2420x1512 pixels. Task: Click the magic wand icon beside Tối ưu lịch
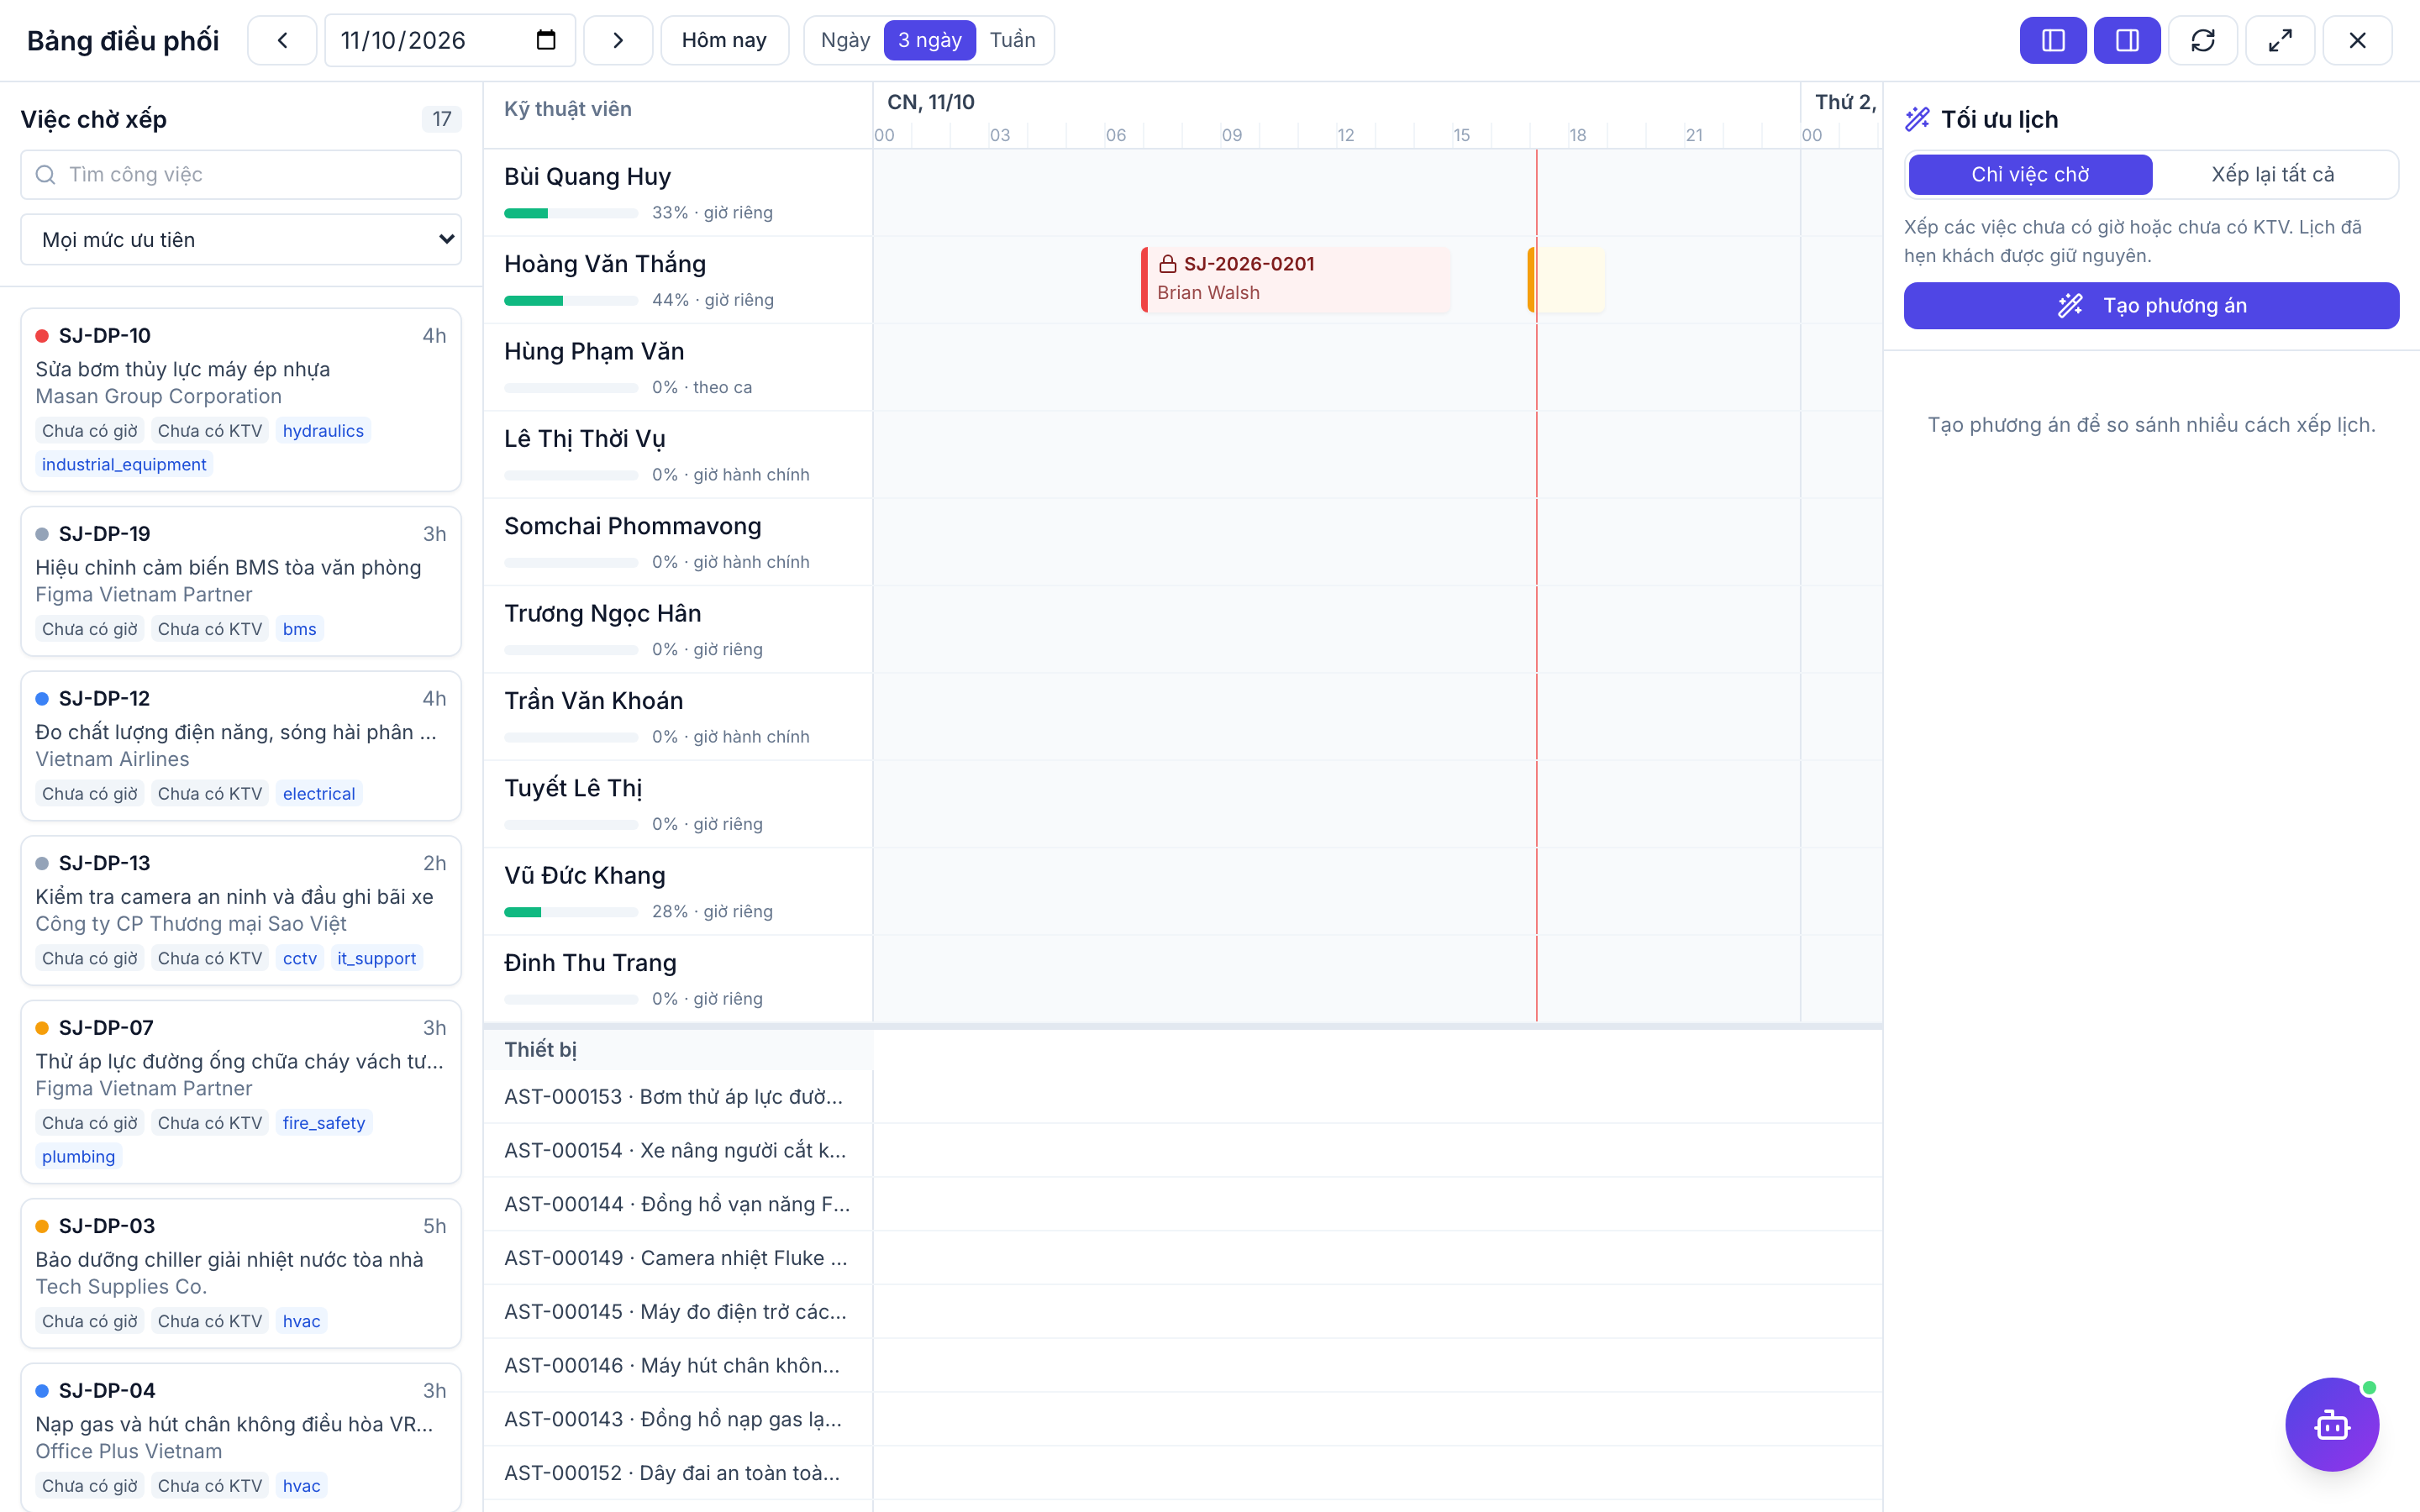click(x=1917, y=119)
